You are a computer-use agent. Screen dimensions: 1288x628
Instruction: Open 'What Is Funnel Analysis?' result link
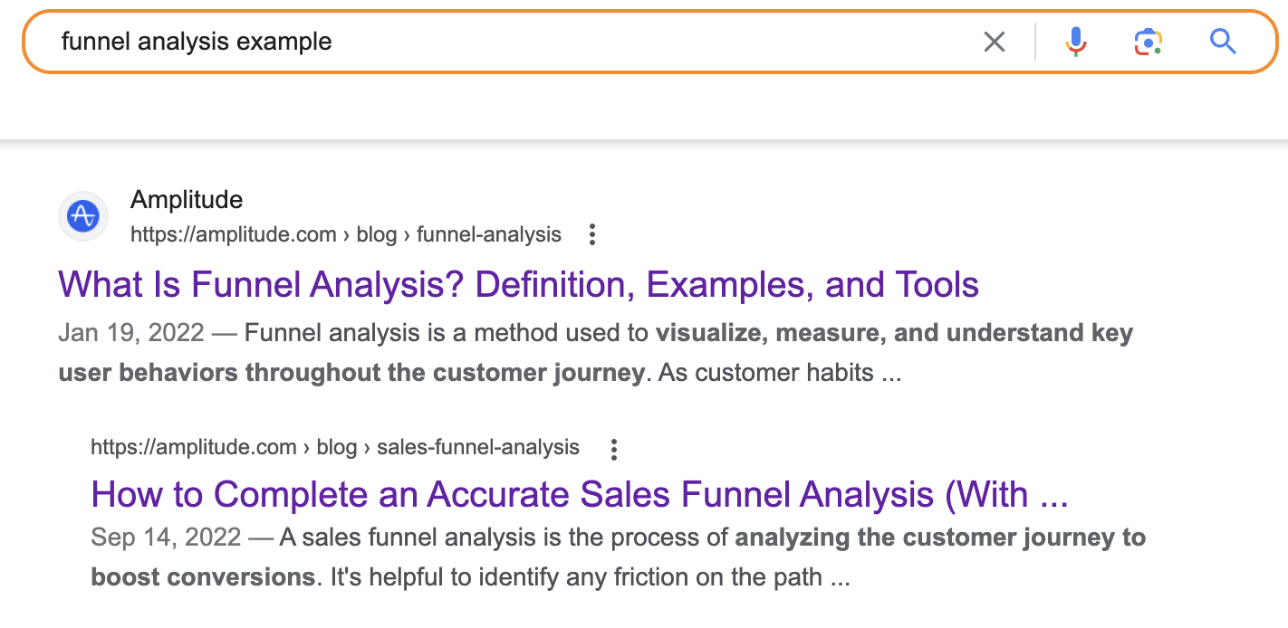click(518, 285)
